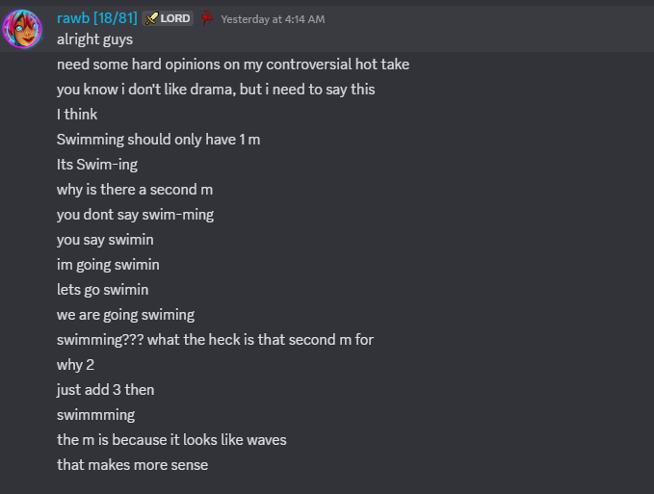
Task: Click the username rawb [18/81]
Action: pyautogui.click(x=96, y=18)
